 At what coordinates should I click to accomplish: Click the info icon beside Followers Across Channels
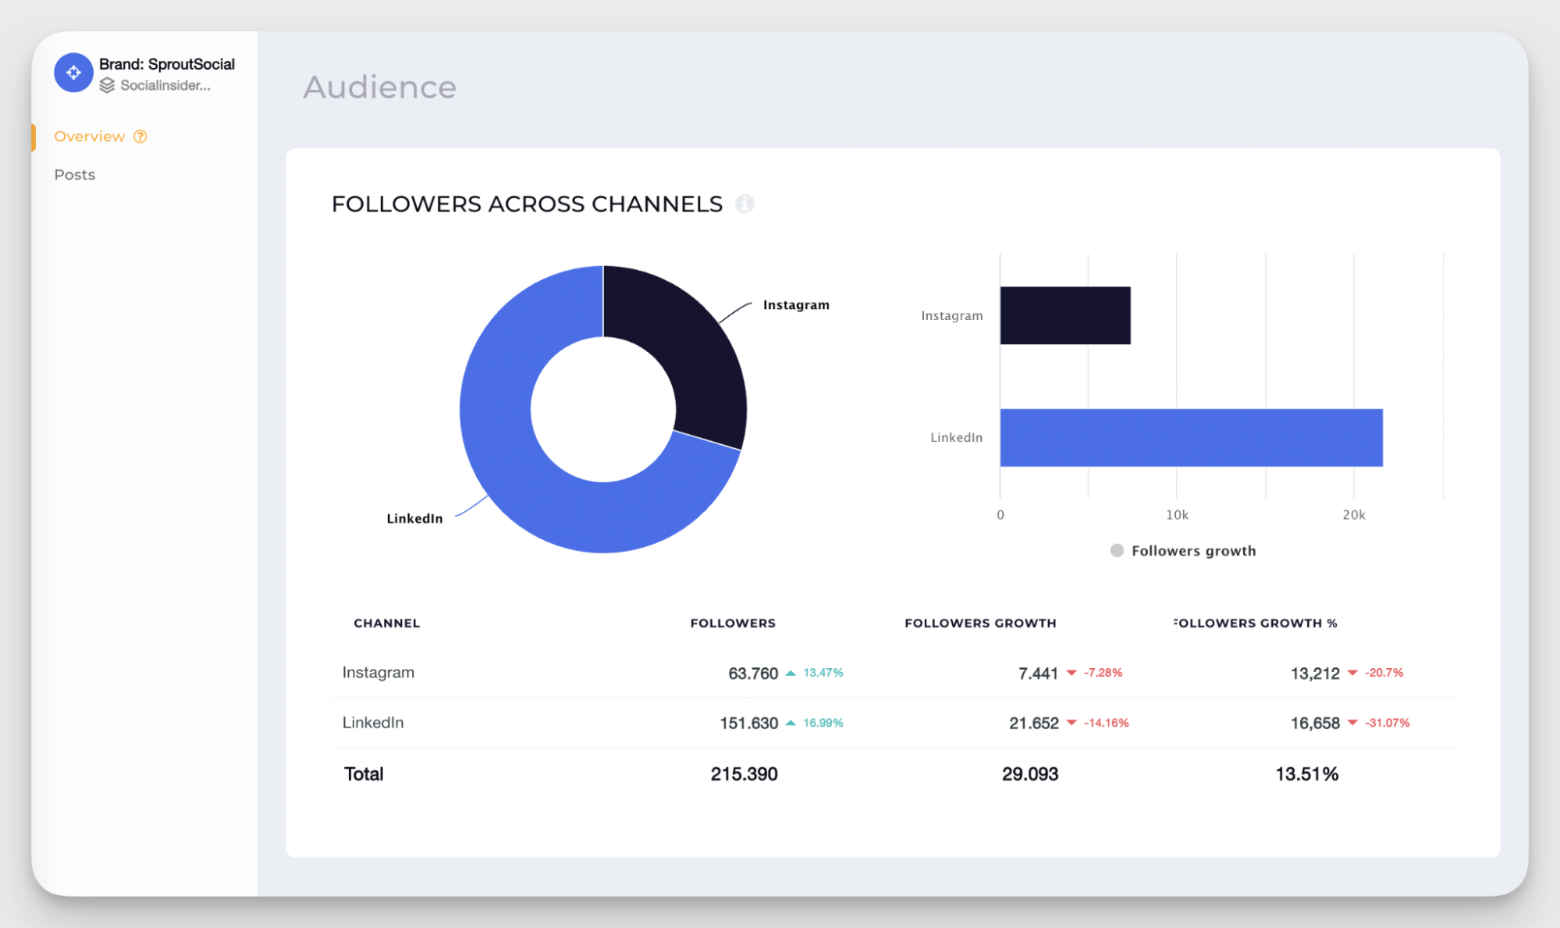tap(746, 204)
